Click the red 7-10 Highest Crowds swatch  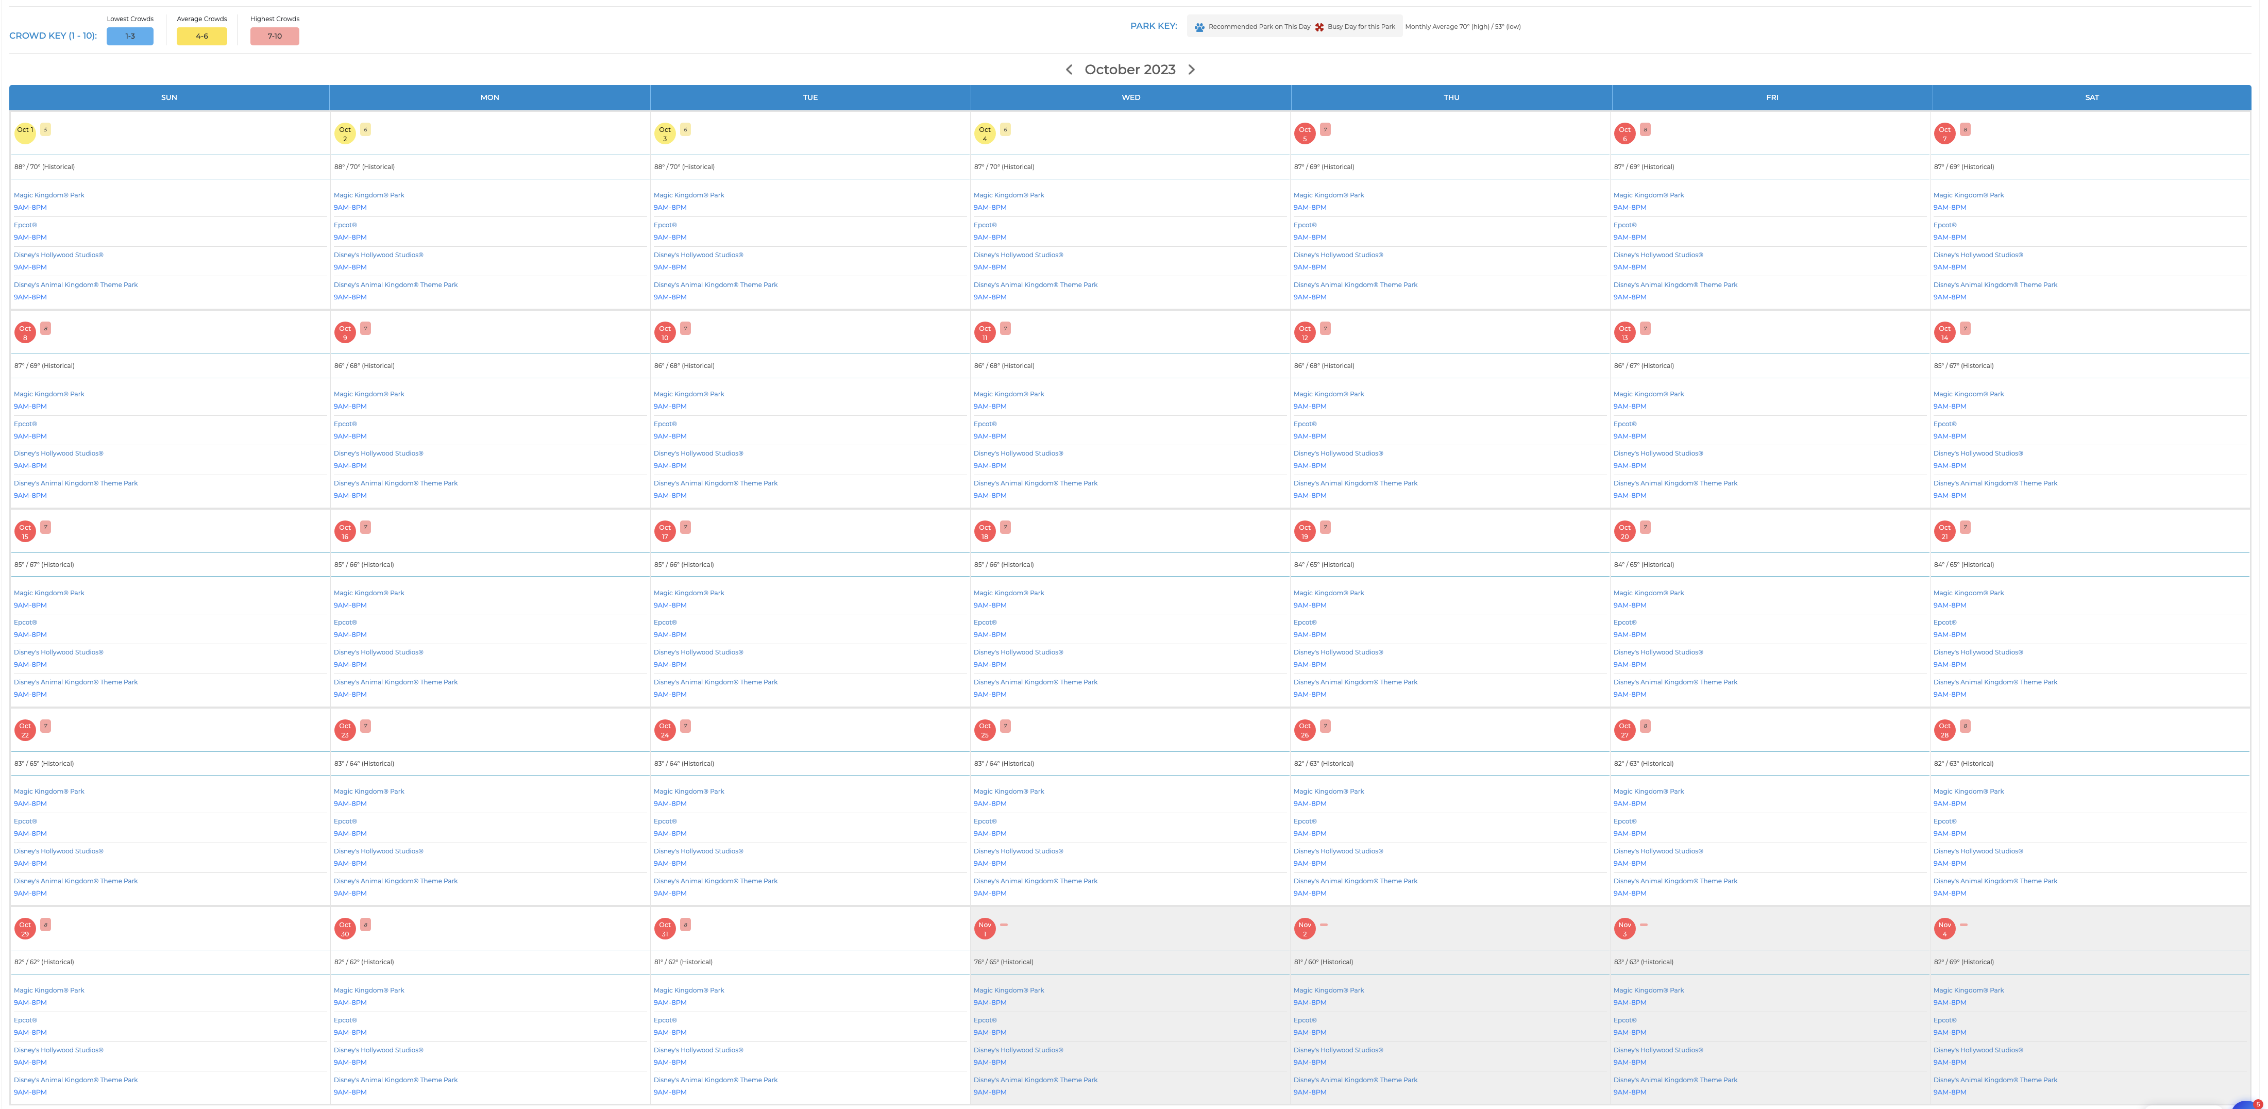click(275, 36)
